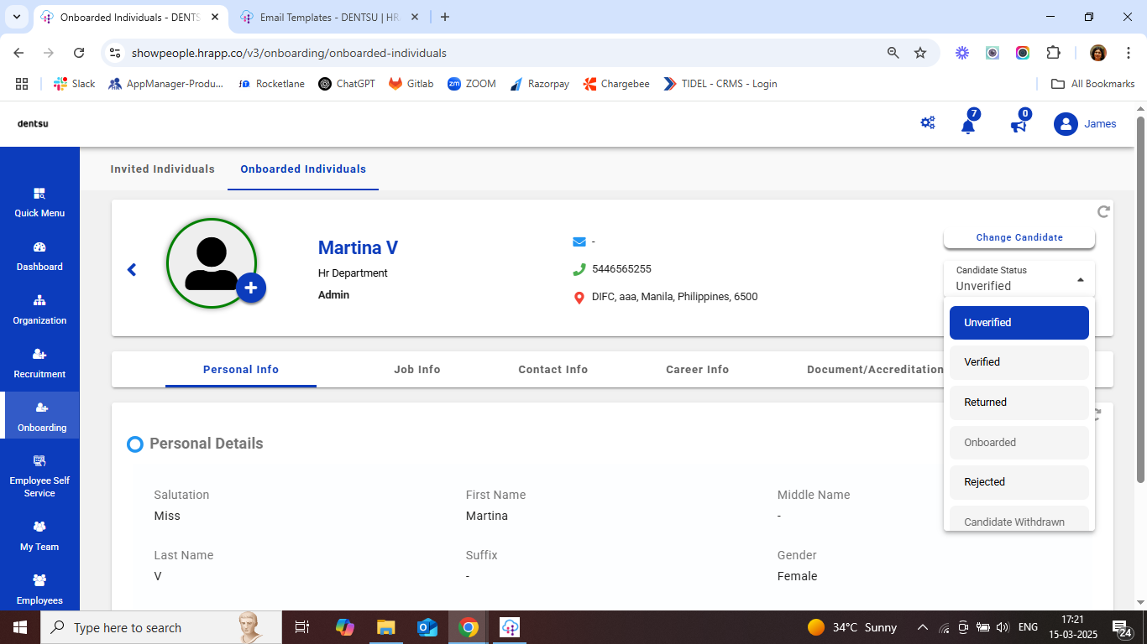Image resolution: width=1147 pixels, height=644 pixels.
Task: Open the Contact Info tab
Action: (x=553, y=370)
